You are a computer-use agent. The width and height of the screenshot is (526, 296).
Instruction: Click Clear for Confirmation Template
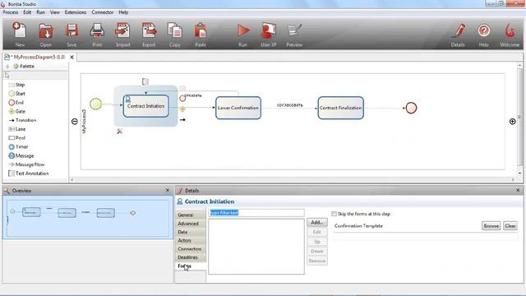click(510, 226)
